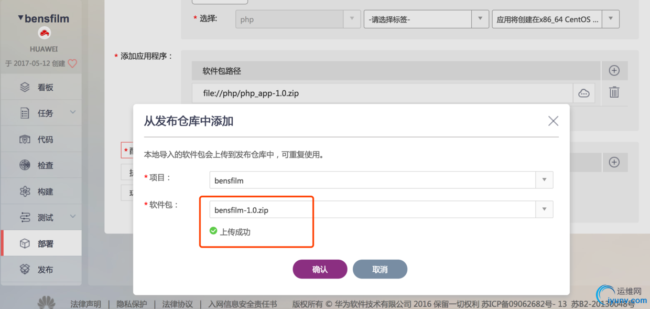Screen dimensions: 650x309
Task: Open the 隐私保护 footer link
Action: 132,304
